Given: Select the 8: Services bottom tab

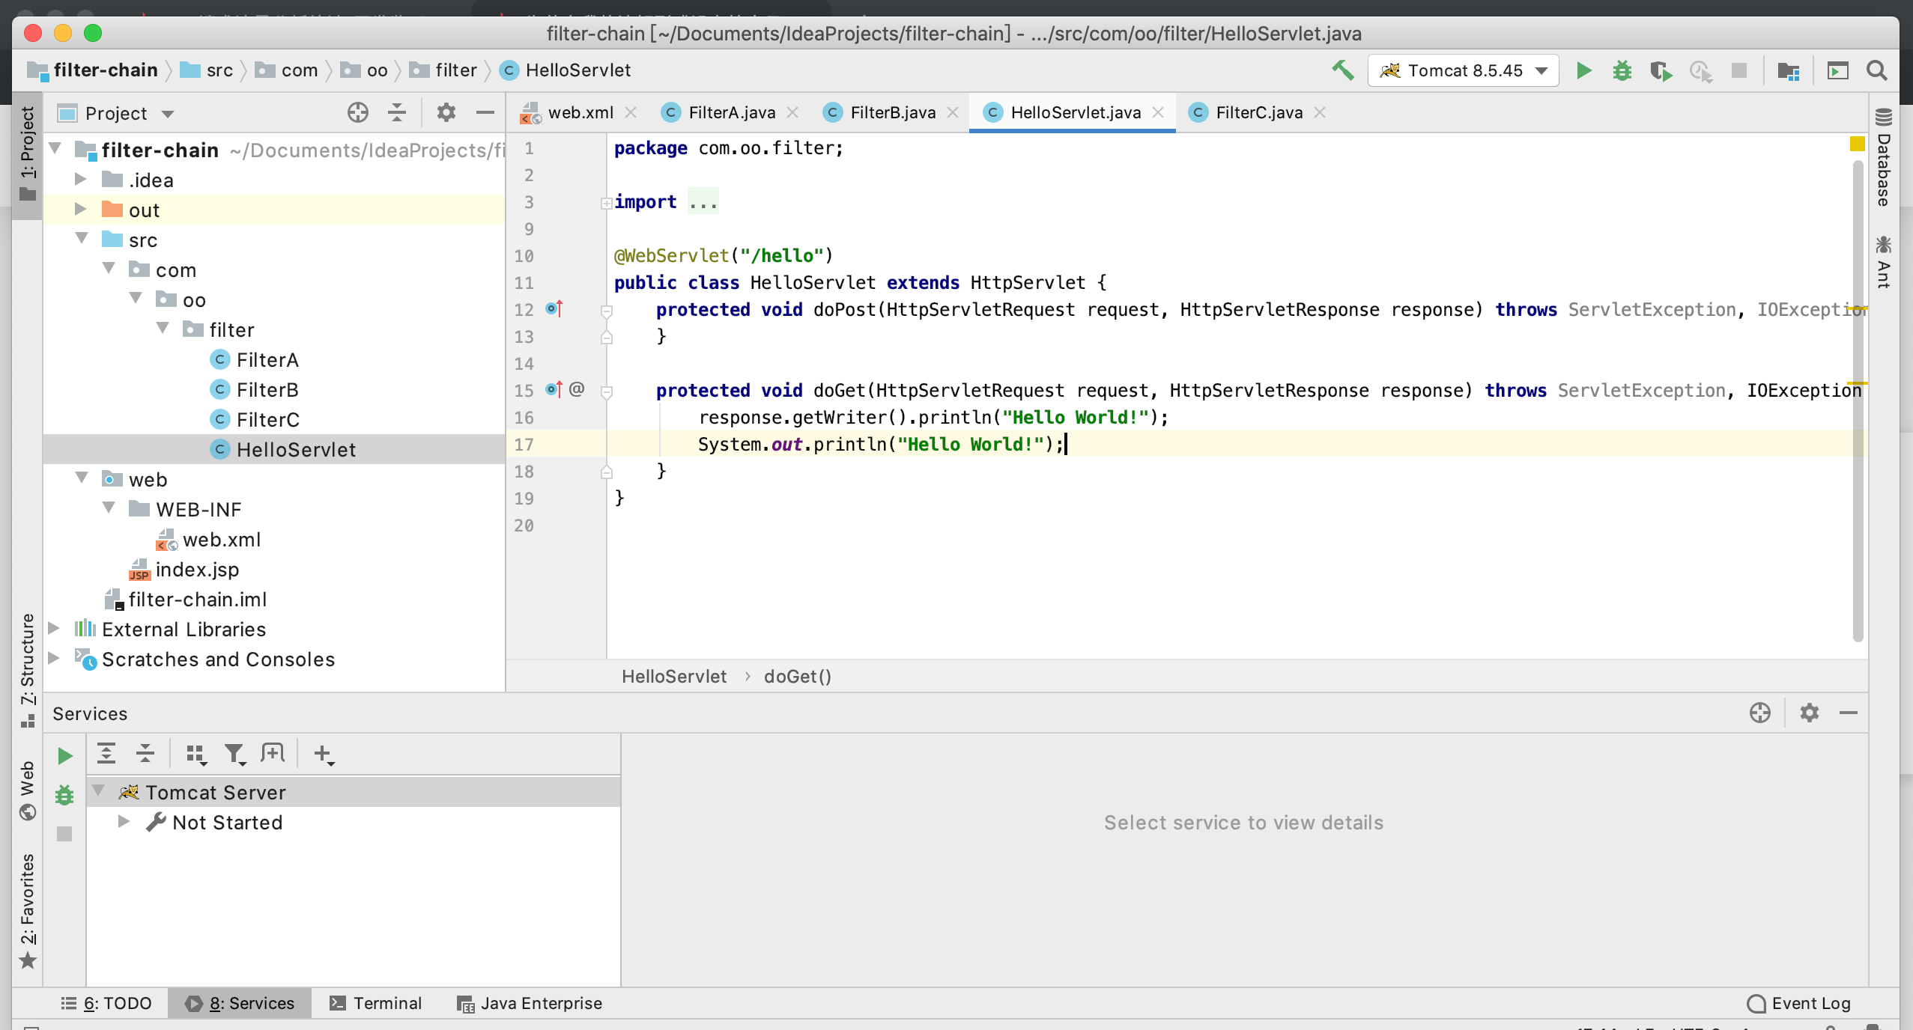Looking at the screenshot, I should (x=240, y=1003).
